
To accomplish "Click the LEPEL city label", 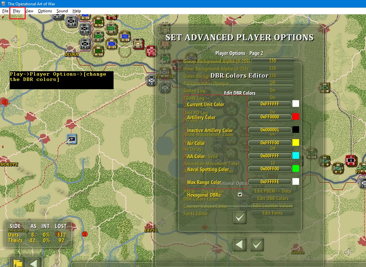I will click(x=151, y=230).
